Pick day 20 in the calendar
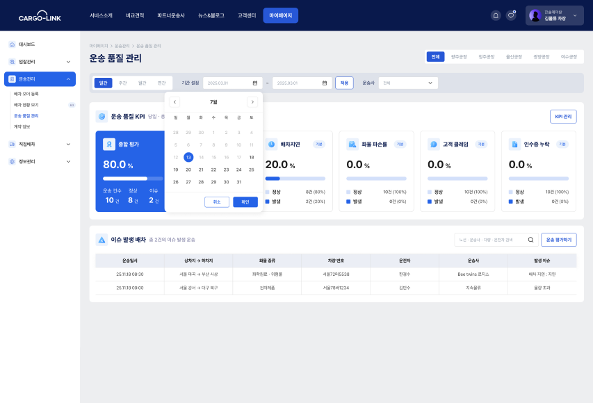The image size is (593, 403). (188, 170)
